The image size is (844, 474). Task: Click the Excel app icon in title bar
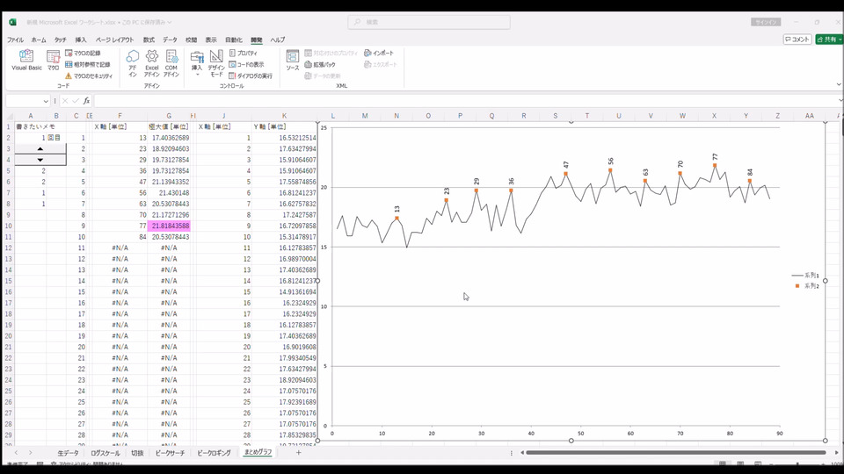(12, 22)
